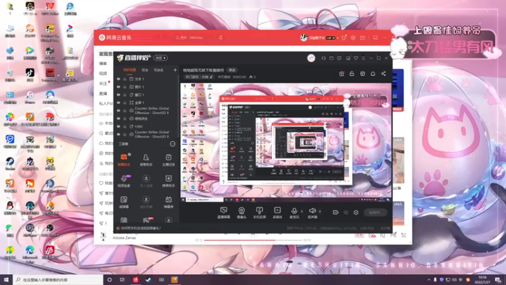Add a 手机投屏 phone casting source
506x285 pixels.
coord(259,213)
